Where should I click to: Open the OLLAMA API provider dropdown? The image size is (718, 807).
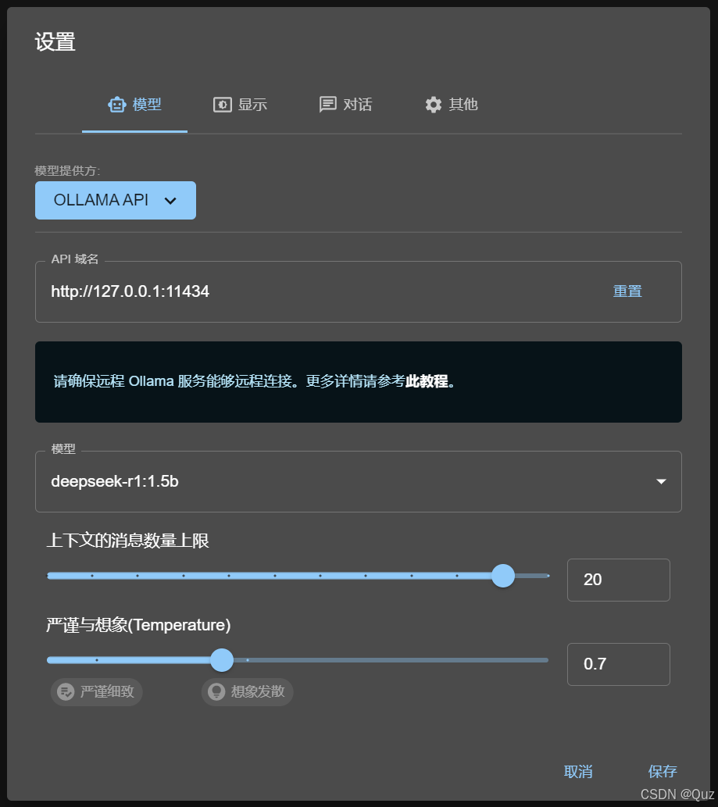point(116,200)
